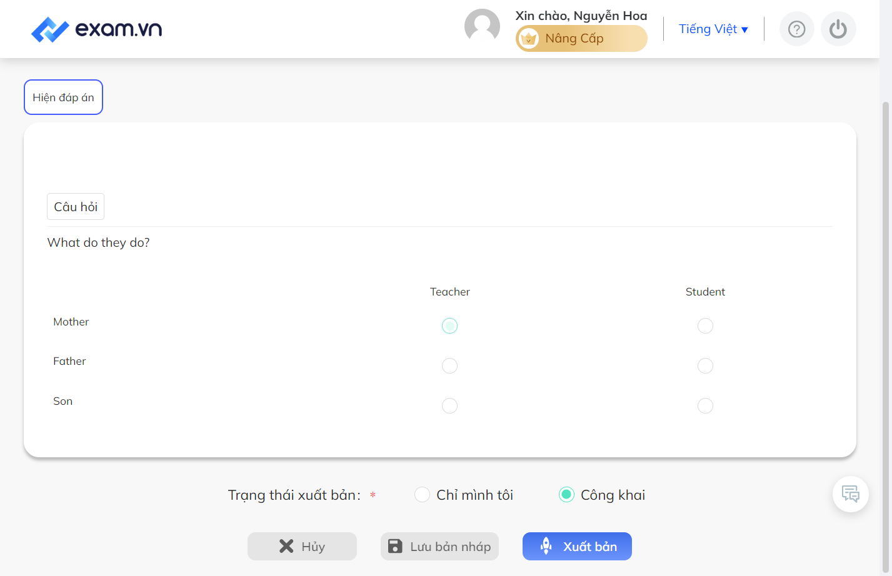Image resolution: width=892 pixels, height=576 pixels.
Task: Select Student radio for the Mother row
Action: tap(705, 325)
